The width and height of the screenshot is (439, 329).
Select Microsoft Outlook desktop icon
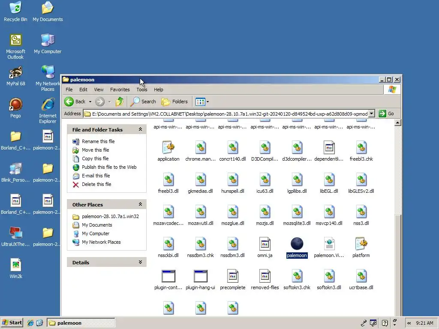tap(15, 46)
